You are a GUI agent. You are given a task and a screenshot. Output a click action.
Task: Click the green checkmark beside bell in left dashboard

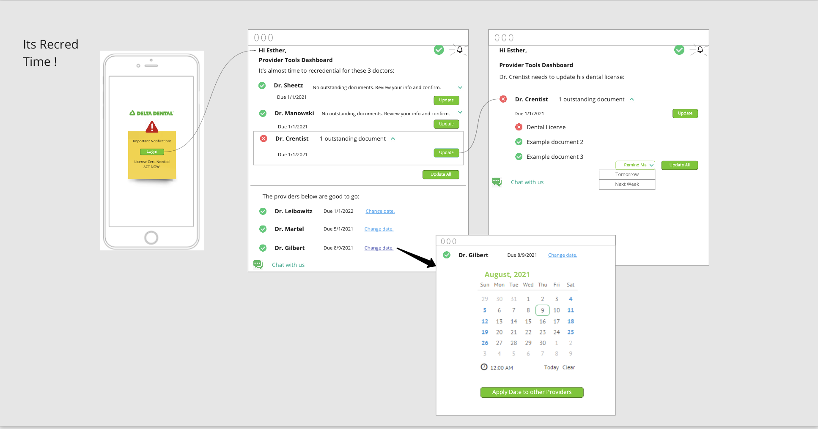click(439, 50)
